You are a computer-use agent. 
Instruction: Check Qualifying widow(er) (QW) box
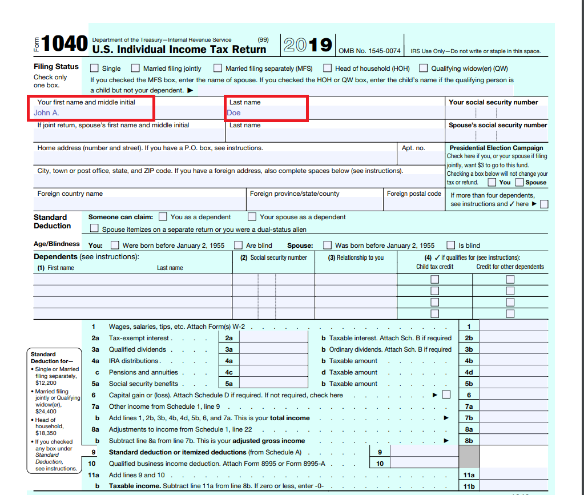tap(424, 68)
